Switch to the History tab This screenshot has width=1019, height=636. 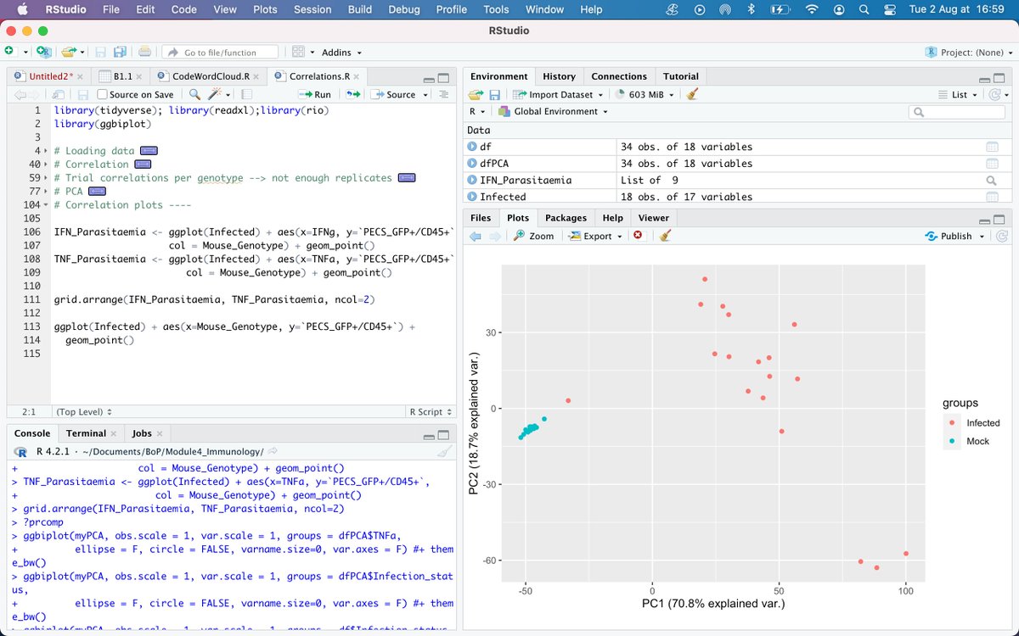(x=559, y=76)
